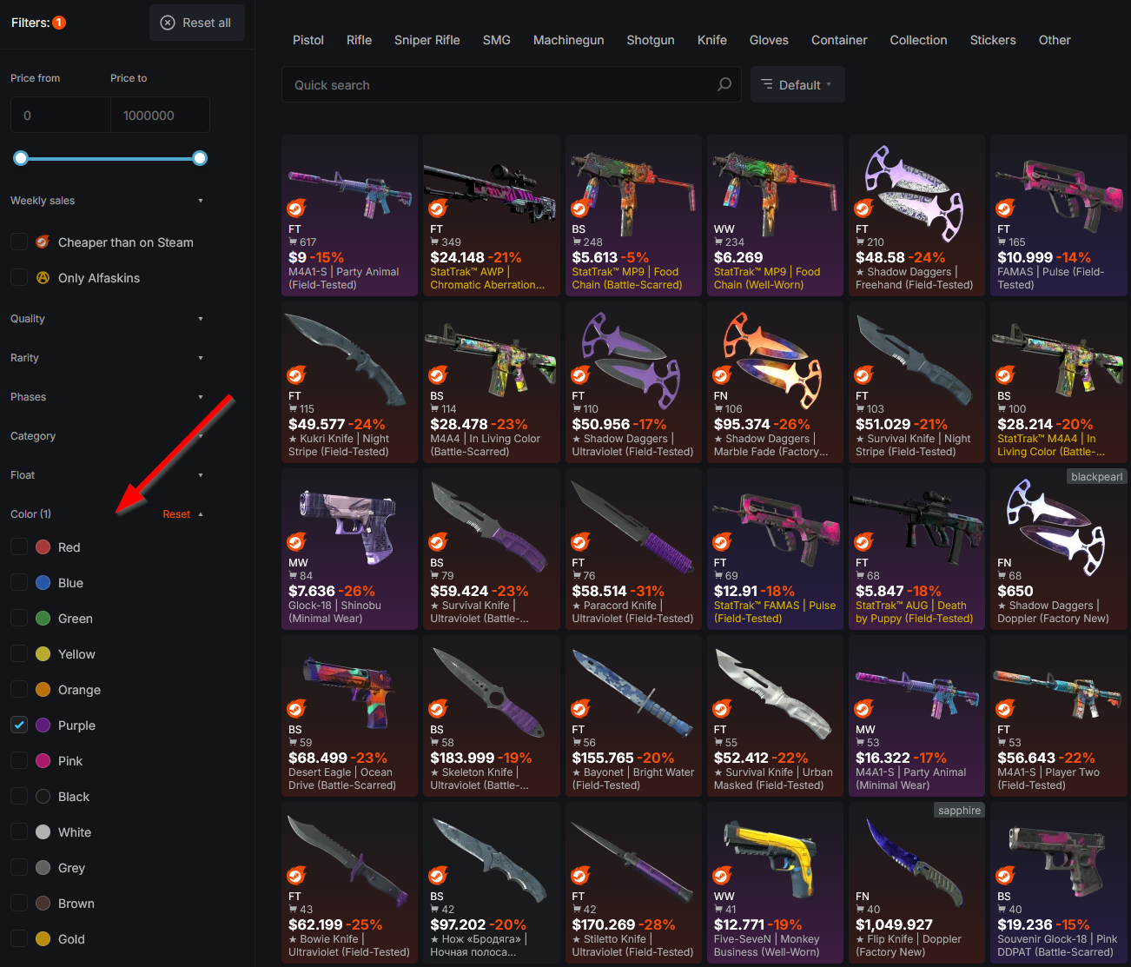Viewport: 1131px width, 967px height.
Task: Click the orange badge on Glock-18 Shinobu card
Action: (x=297, y=542)
